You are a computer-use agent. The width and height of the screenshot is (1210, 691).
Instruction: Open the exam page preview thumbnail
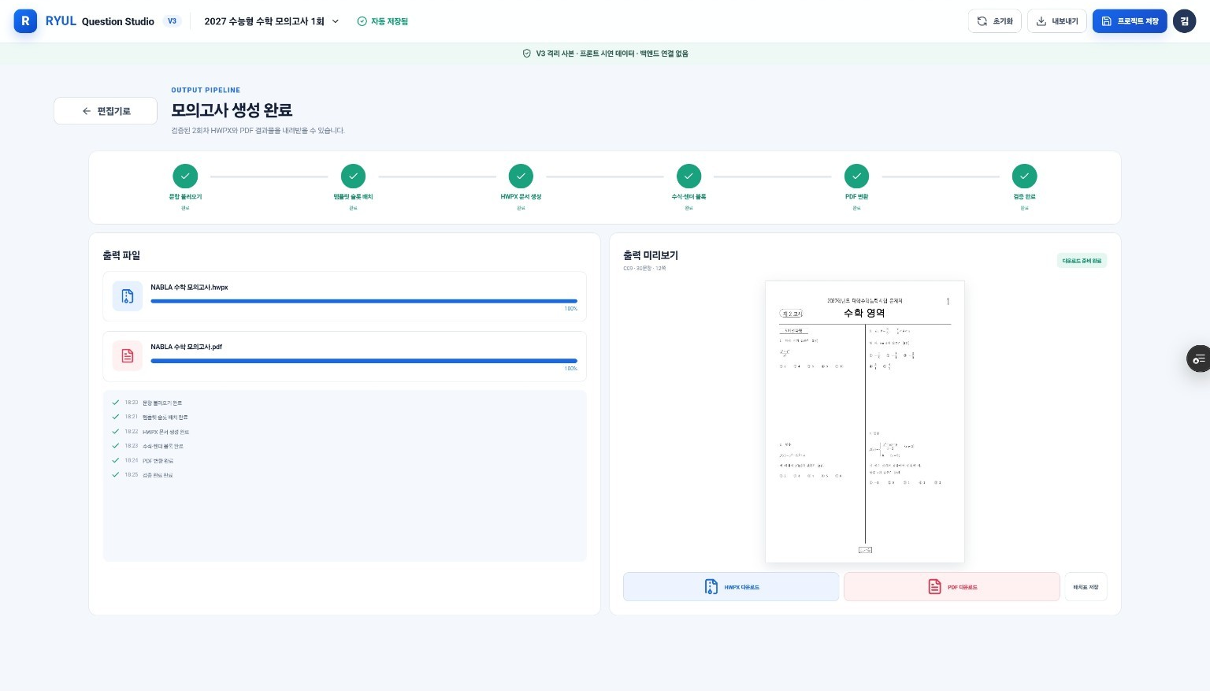[865, 422]
